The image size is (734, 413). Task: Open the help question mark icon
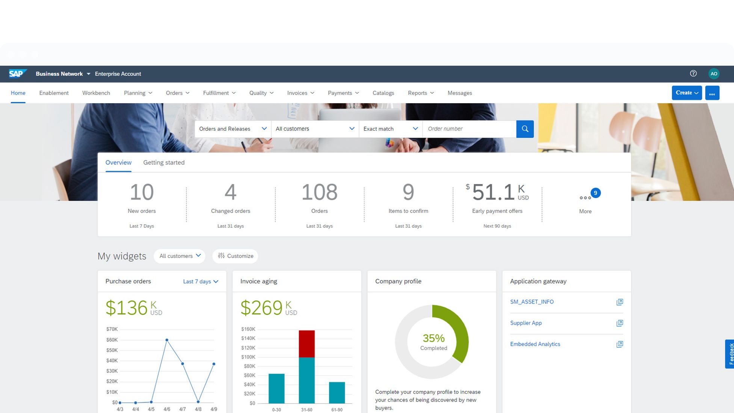point(693,74)
